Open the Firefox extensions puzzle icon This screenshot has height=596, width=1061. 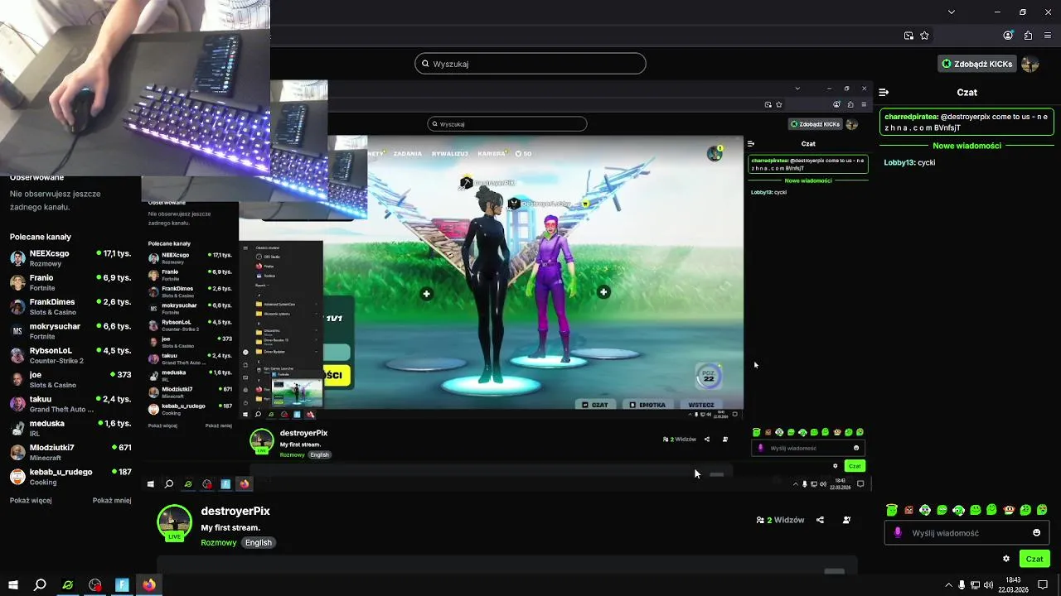pyautogui.click(x=1028, y=36)
